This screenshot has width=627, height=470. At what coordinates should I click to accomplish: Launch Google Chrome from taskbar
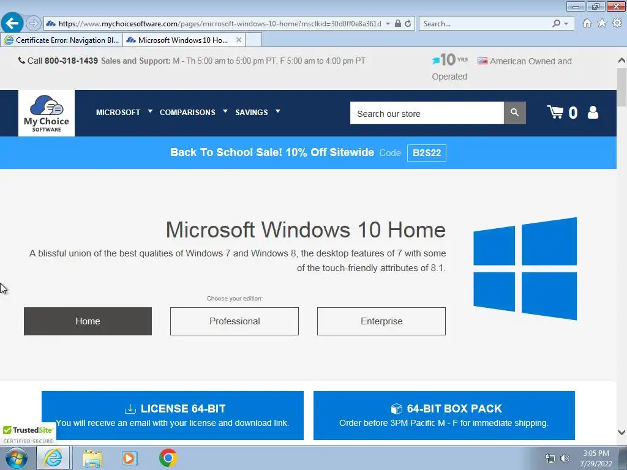coord(168,458)
